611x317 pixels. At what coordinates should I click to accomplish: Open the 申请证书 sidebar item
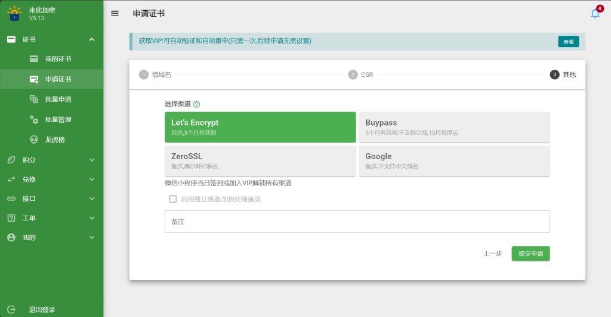(x=58, y=79)
